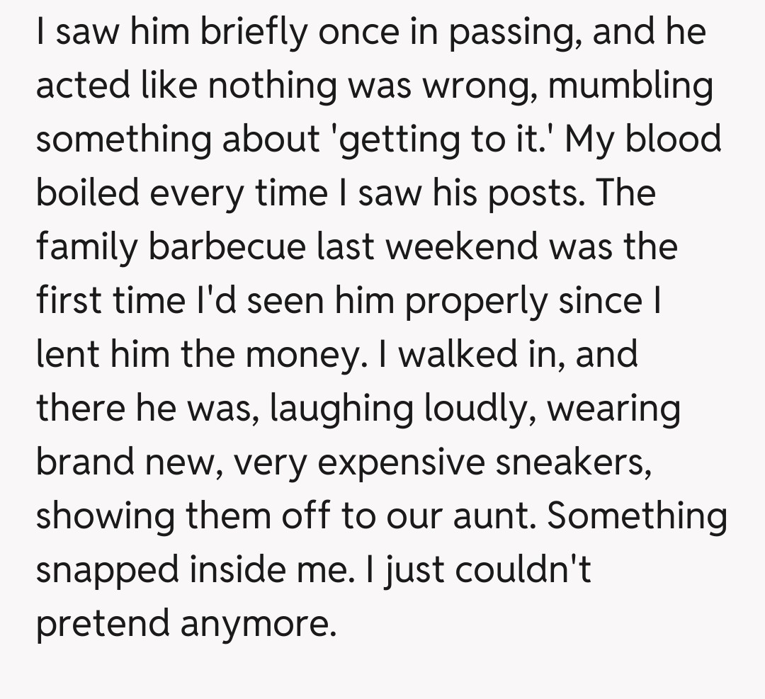765x699 pixels.
Task: Click the word "money"
Action: click(x=302, y=356)
